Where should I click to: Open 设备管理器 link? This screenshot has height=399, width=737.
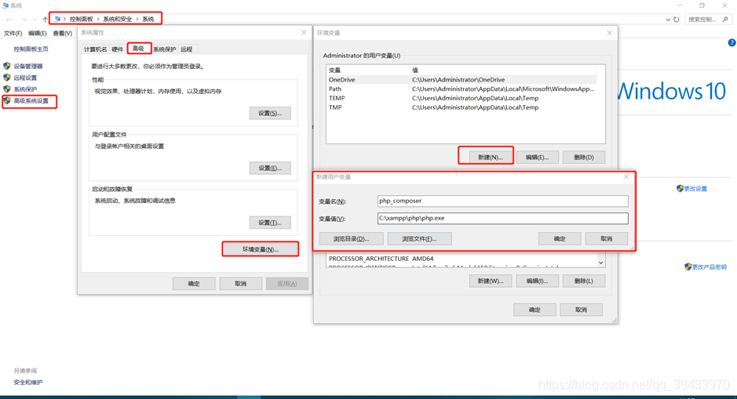pyautogui.click(x=28, y=66)
